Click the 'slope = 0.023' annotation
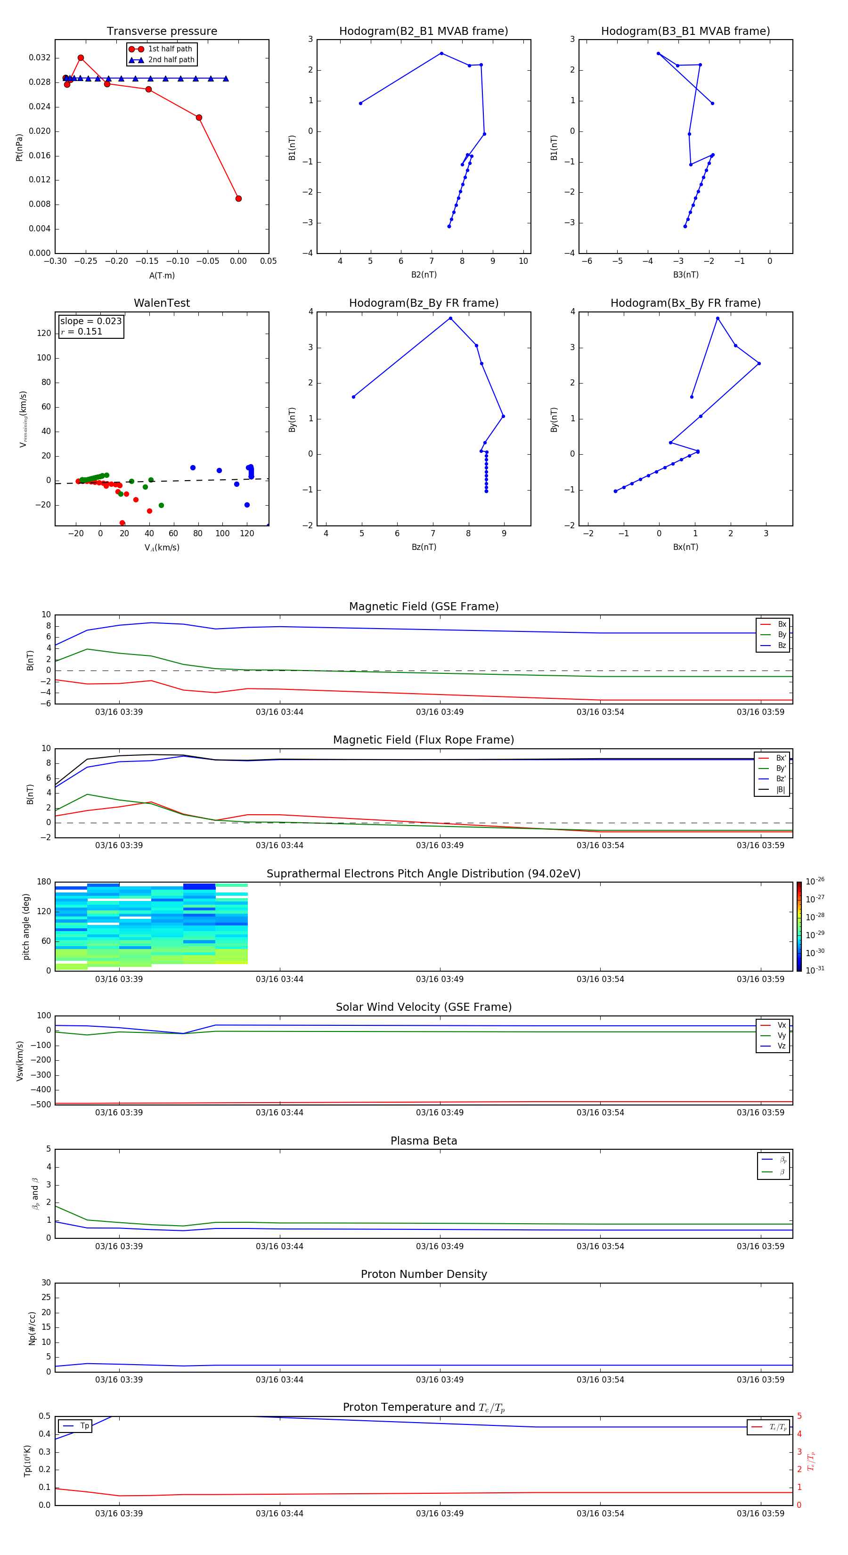 click(91, 321)
